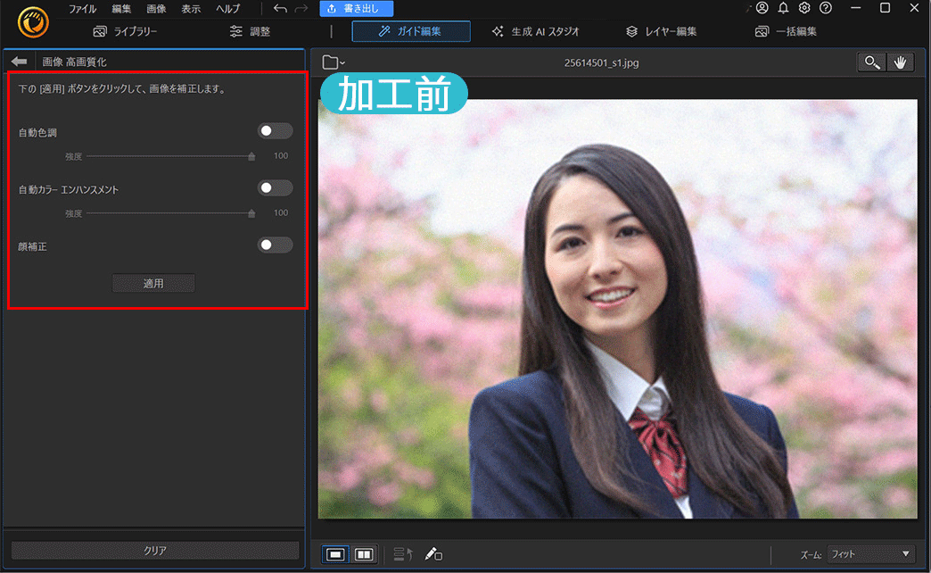This screenshot has width=931, height=573.
Task: Enable the 顔補正 switch
Action: tap(275, 245)
